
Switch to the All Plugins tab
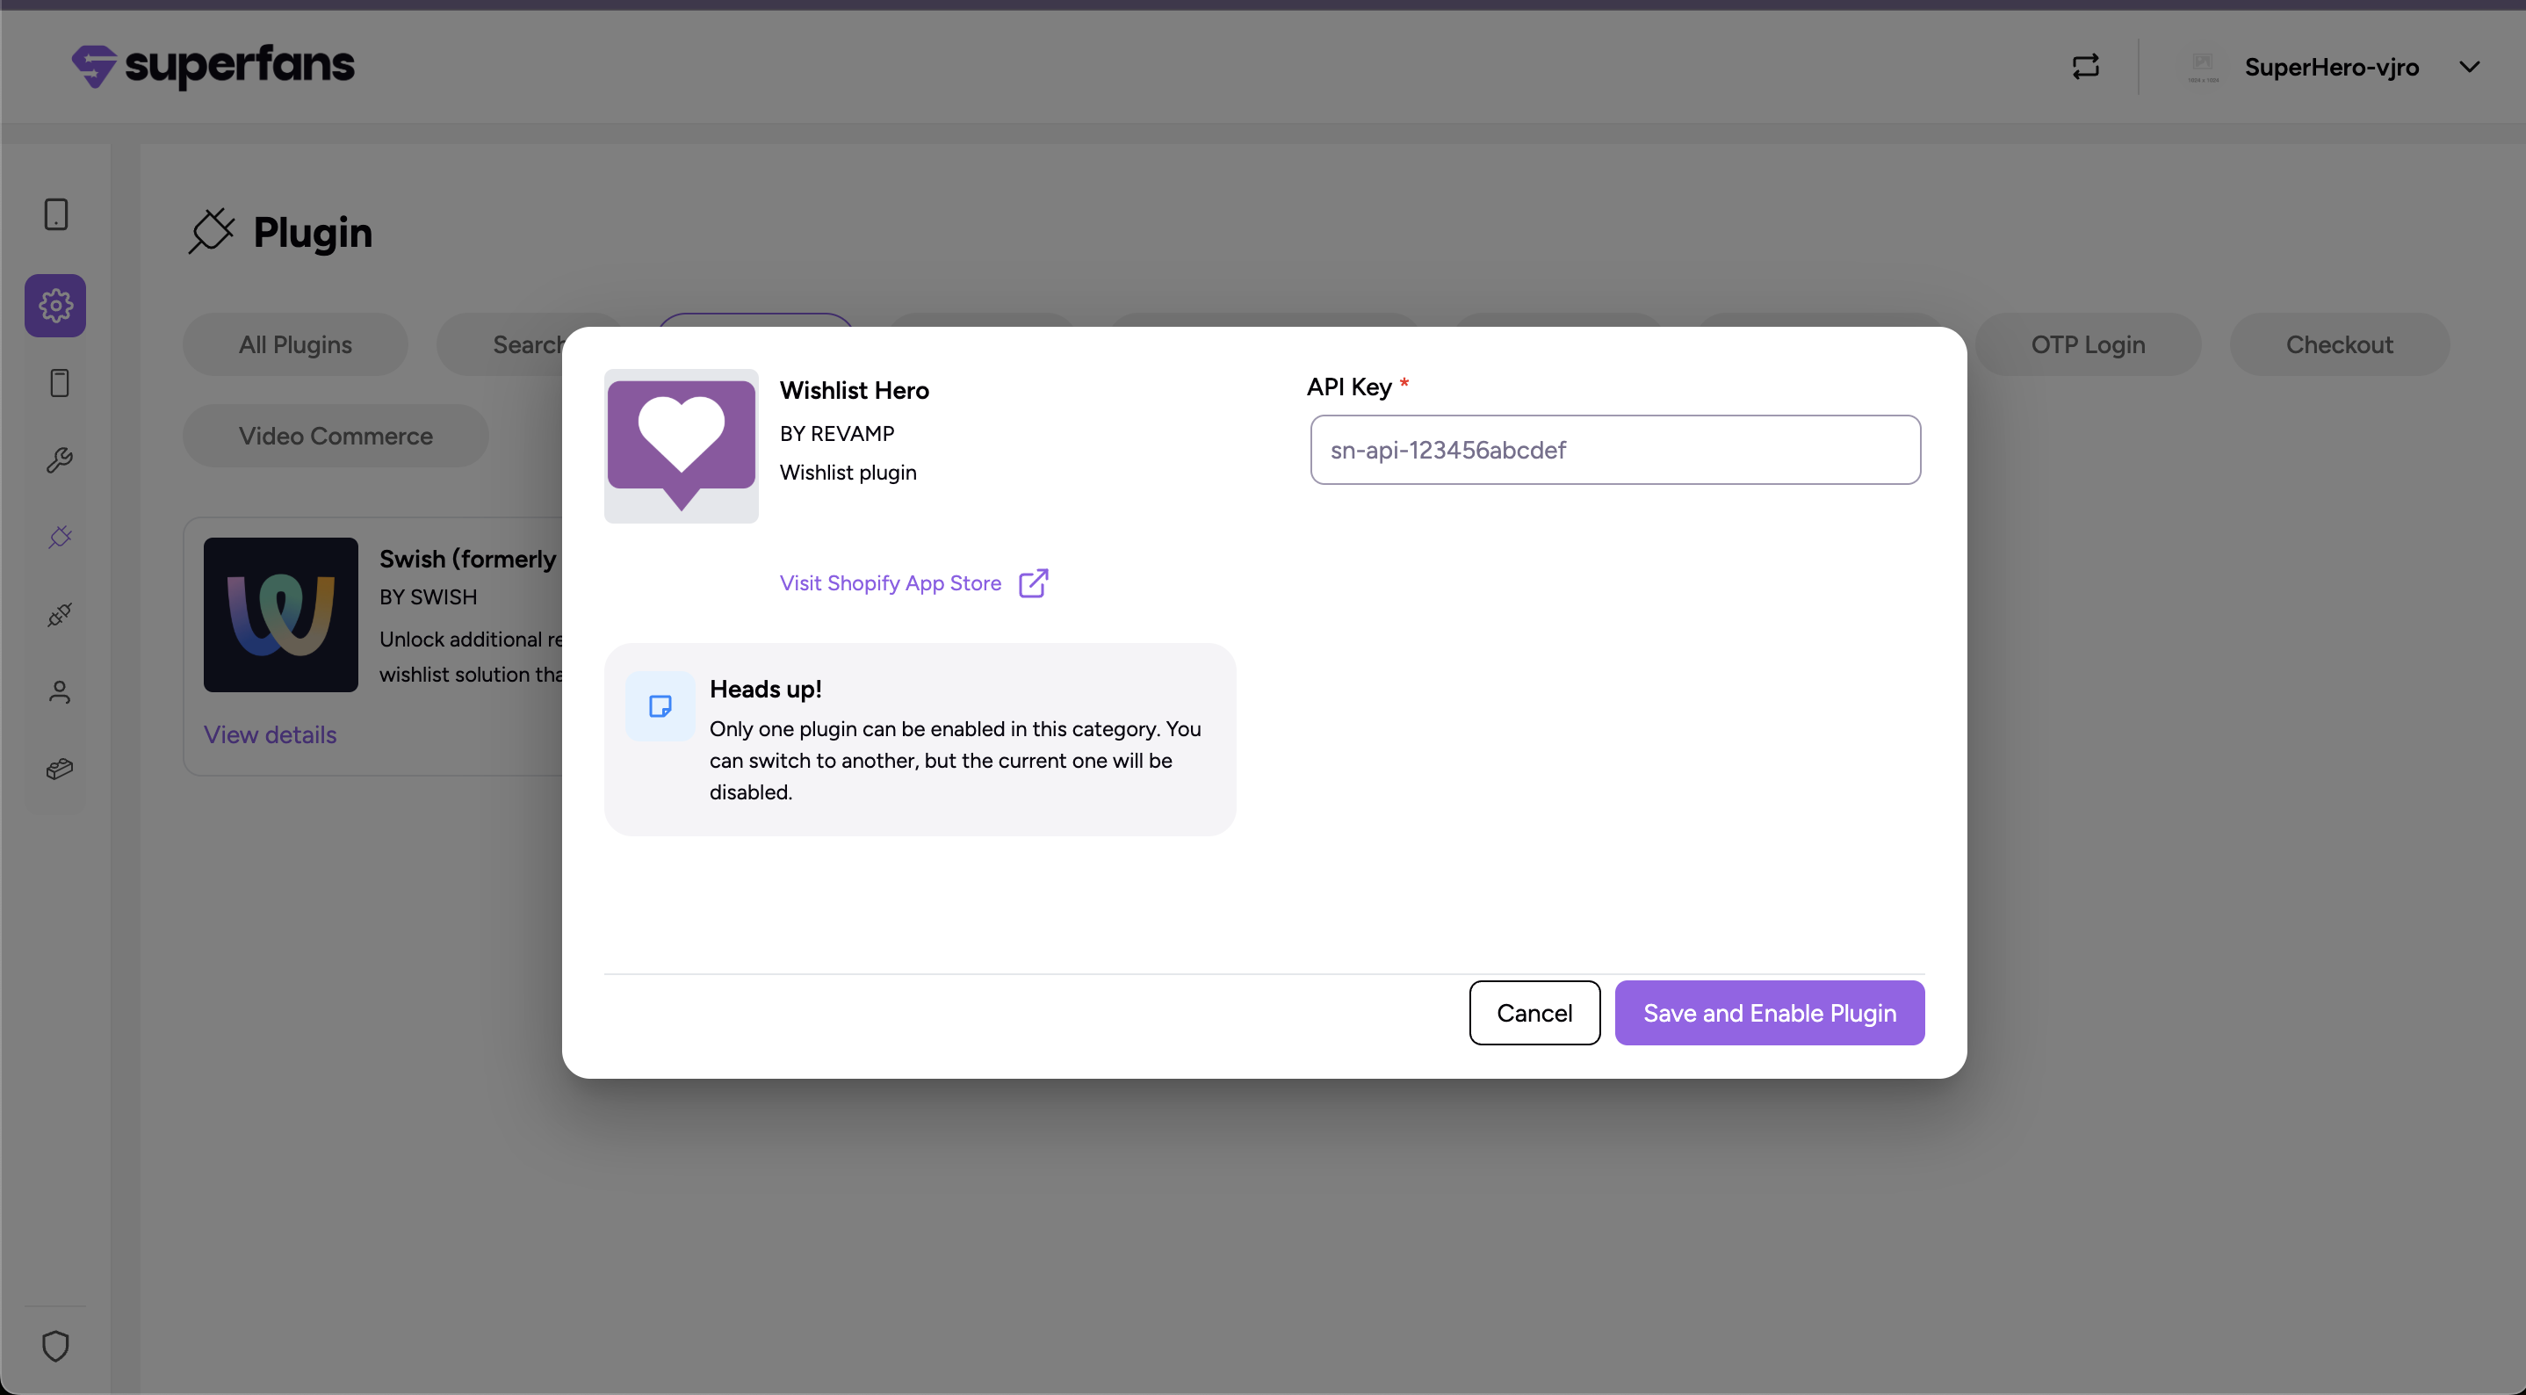click(294, 344)
